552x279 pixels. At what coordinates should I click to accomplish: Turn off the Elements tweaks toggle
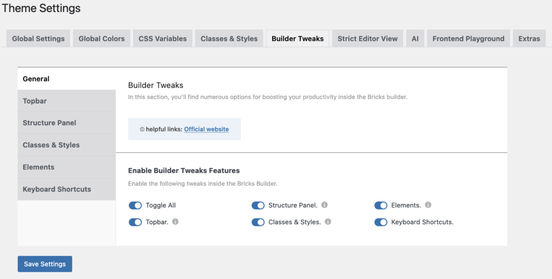pyautogui.click(x=381, y=206)
